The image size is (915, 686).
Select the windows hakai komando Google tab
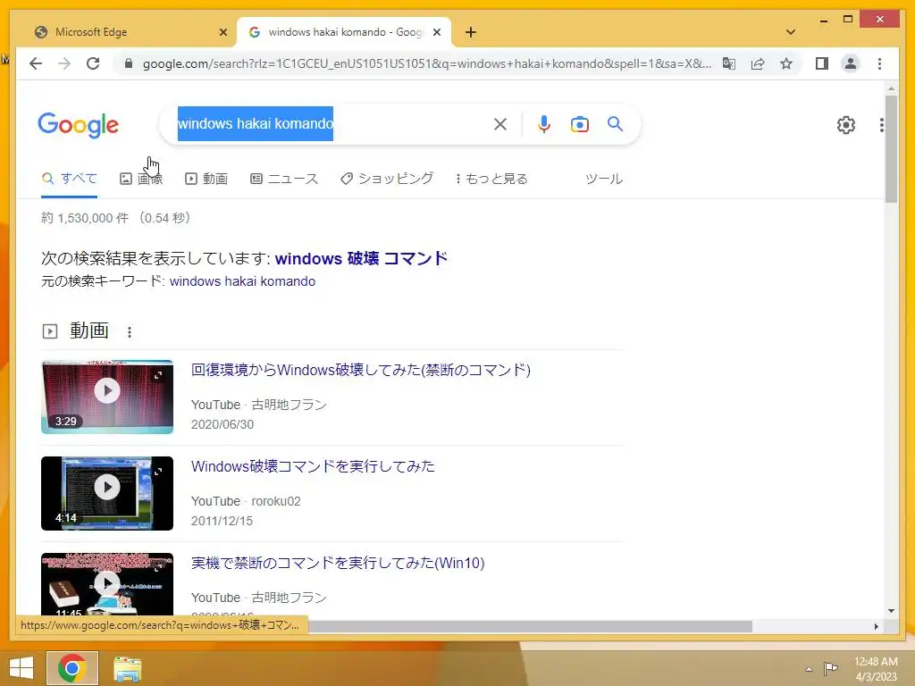pyautogui.click(x=344, y=32)
